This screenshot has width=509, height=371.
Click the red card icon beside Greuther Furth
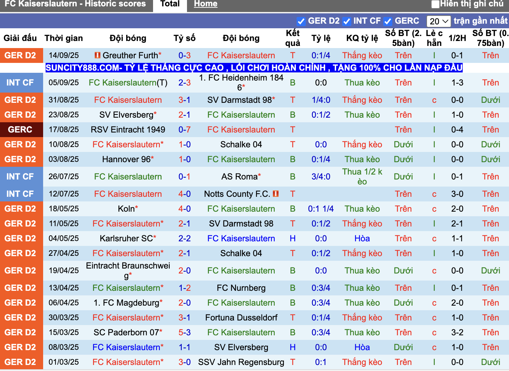pos(98,55)
